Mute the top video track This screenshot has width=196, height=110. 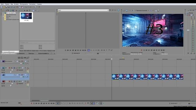tap(25, 61)
